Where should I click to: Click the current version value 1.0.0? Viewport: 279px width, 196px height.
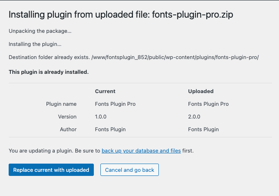(100, 116)
